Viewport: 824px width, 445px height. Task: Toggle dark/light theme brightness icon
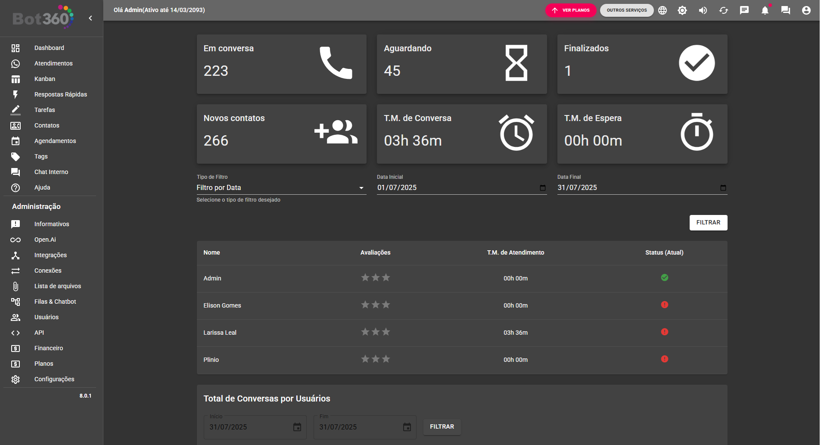[682, 10]
